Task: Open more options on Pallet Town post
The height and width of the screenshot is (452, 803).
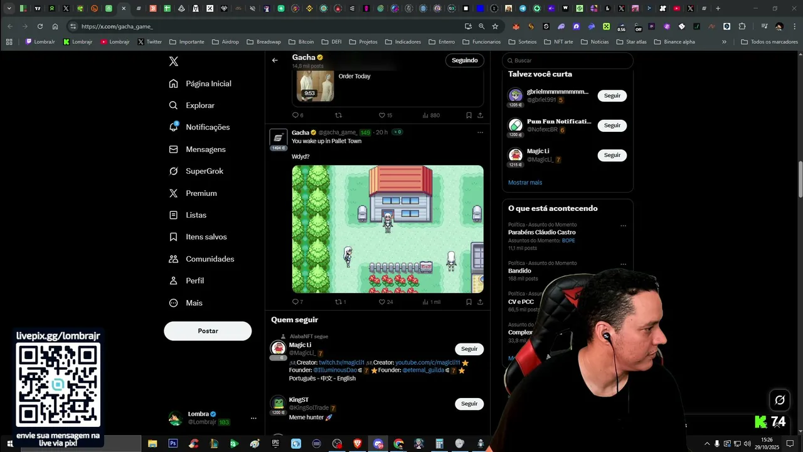Action: tap(480, 132)
